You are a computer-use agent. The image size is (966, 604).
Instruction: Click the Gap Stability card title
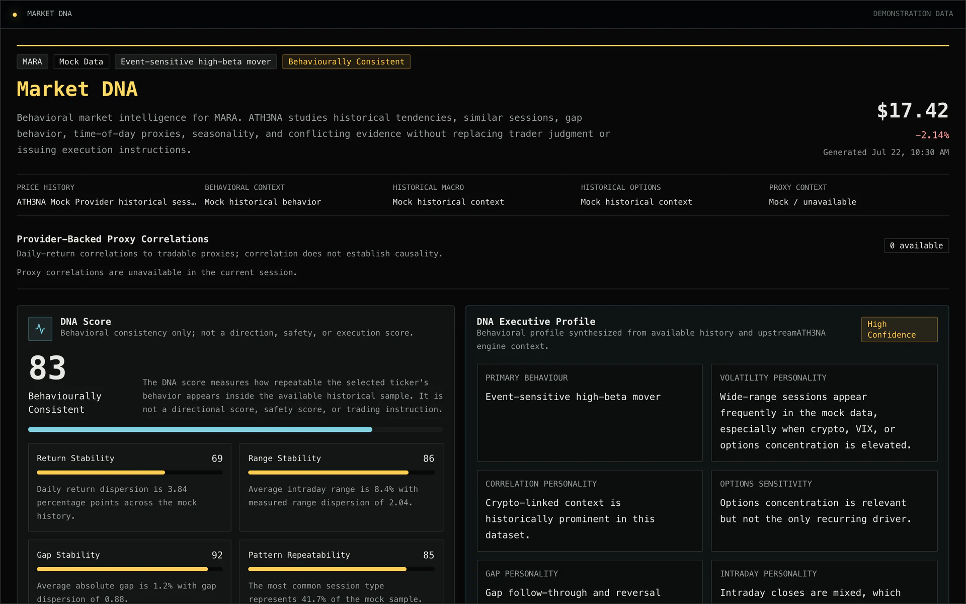click(x=68, y=555)
